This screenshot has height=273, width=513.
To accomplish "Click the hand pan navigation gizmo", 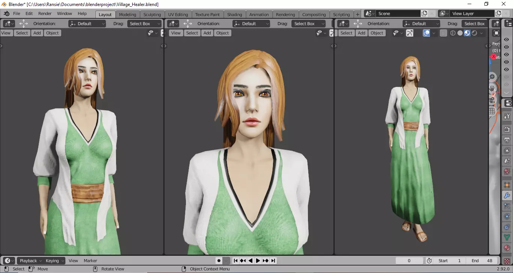I will (x=492, y=89).
